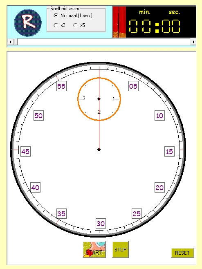Click the orange minute sub-dial
The height and width of the screenshot is (269, 202).
[99, 99]
